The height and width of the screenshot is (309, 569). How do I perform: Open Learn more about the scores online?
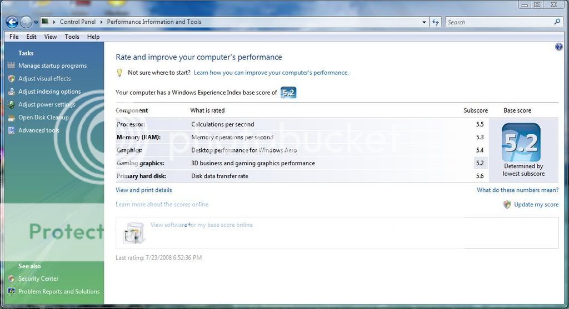[162, 204]
